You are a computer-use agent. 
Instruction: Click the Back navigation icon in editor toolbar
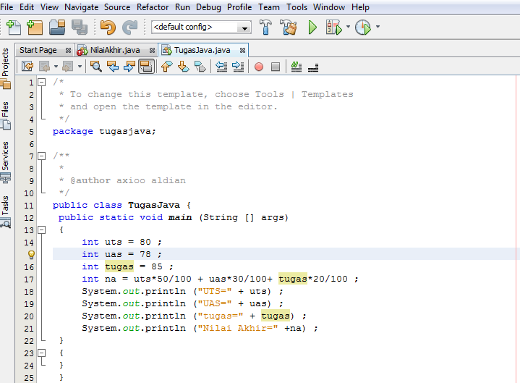44,67
